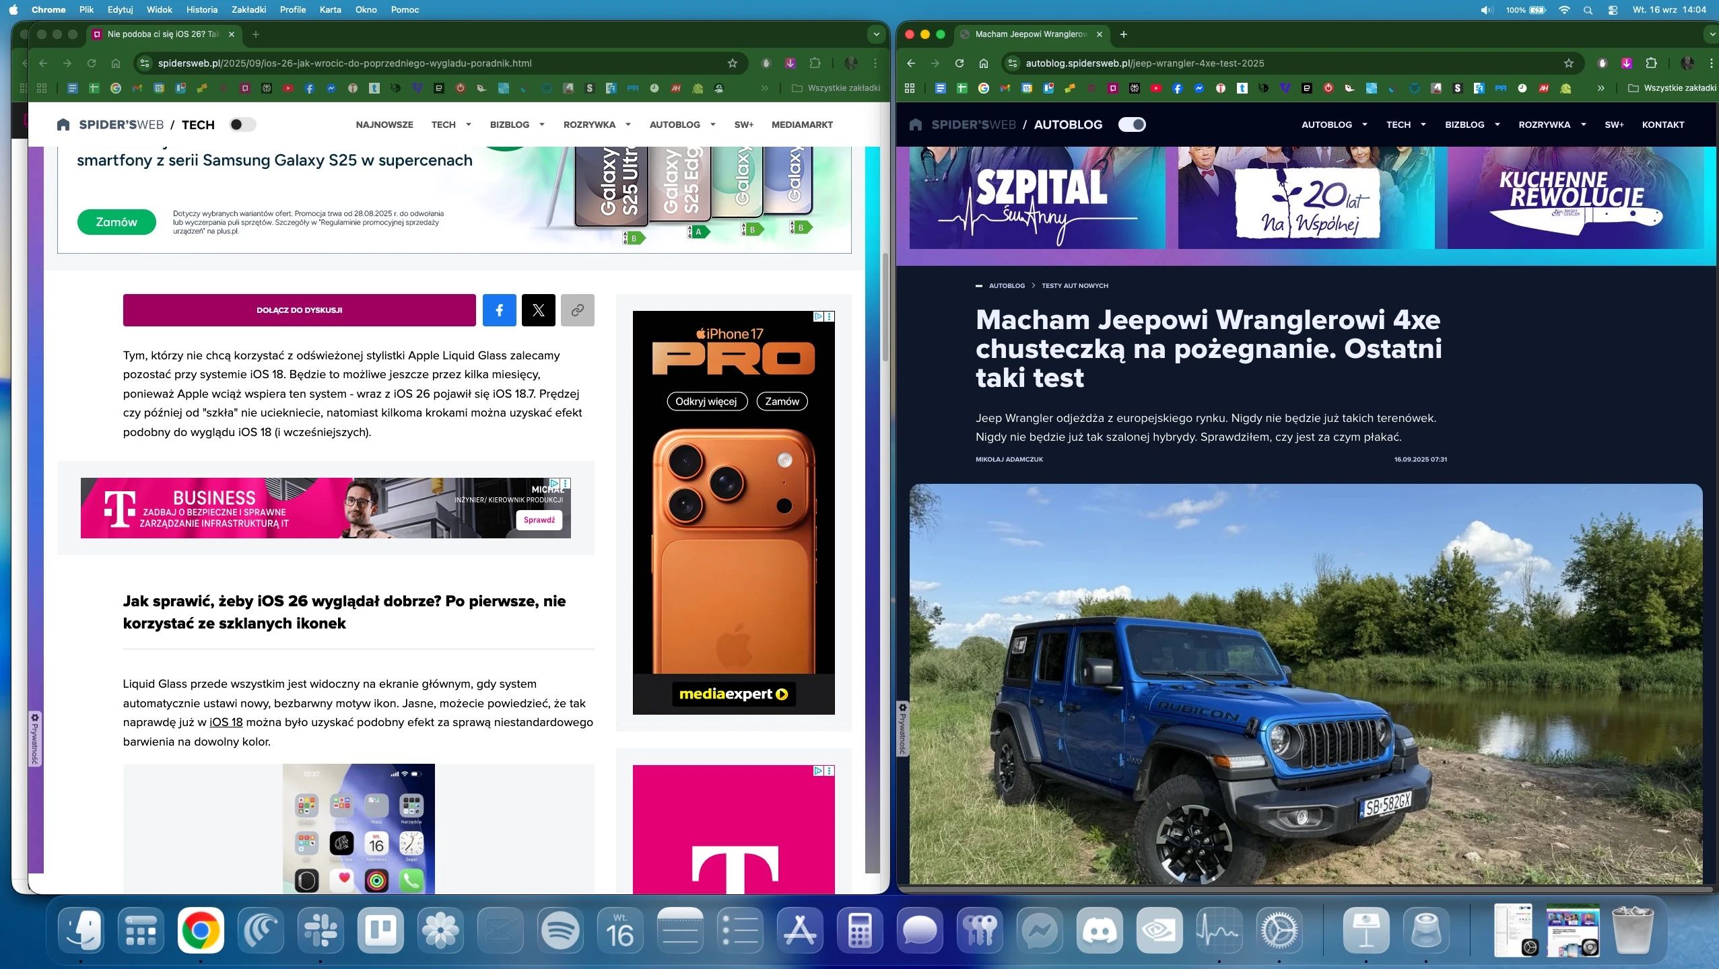This screenshot has height=969, width=1719.
Task: Open Activity Monitor from the Dock
Action: 1219,931
